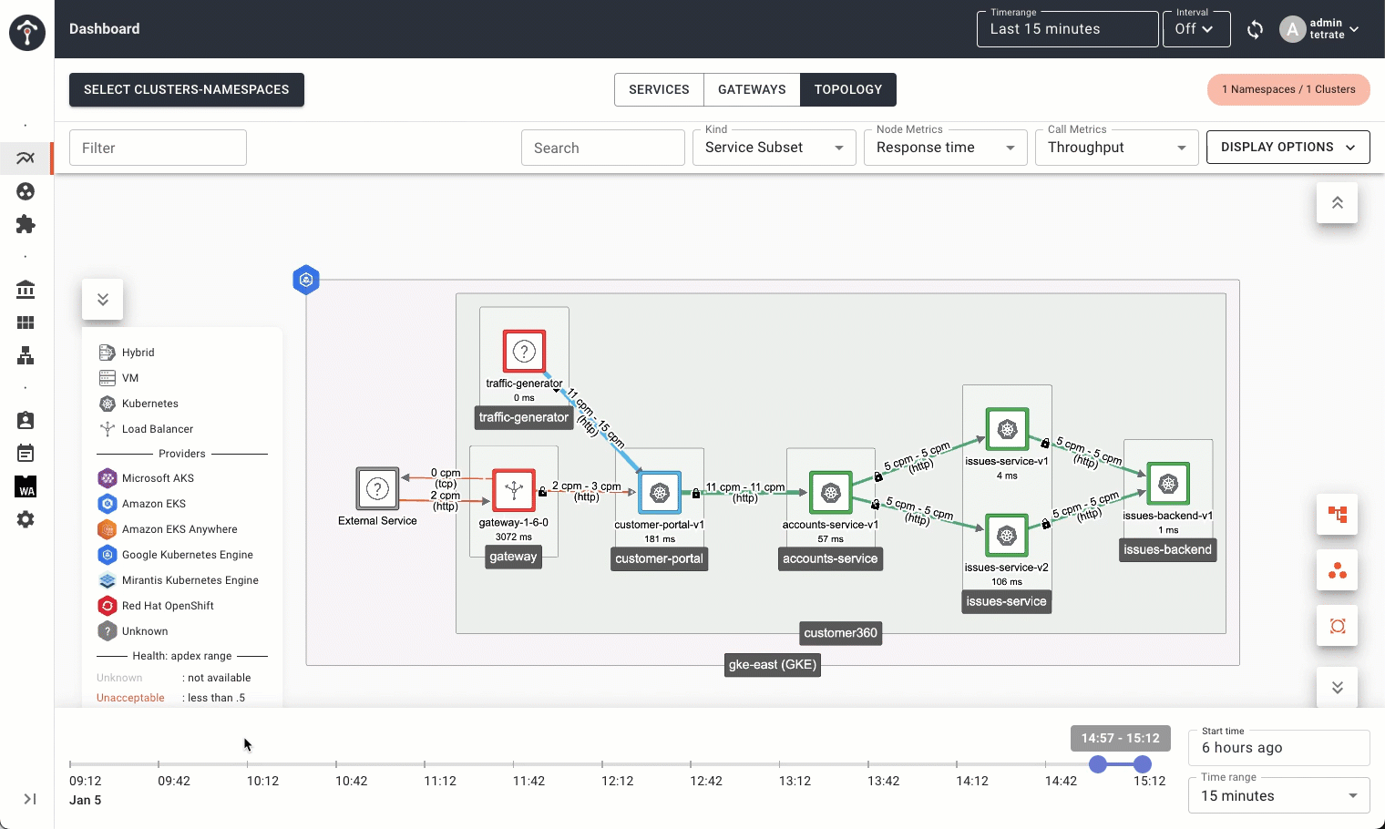Expand the left sidebar navigation
This screenshot has width=1385, height=829.
click(x=29, y=799)
